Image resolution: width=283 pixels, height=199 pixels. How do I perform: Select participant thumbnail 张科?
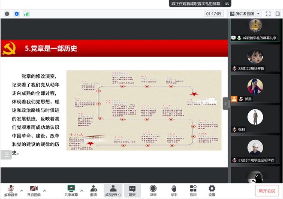pyautogui.click(x=256, y=119)
